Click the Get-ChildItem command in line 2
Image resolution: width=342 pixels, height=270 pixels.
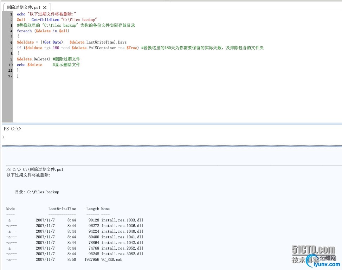(x=45, y=20)
